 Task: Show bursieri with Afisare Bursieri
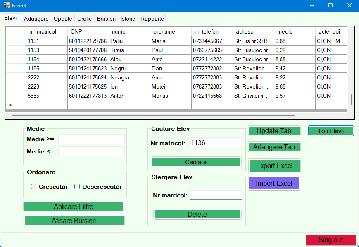pos(74,221)
